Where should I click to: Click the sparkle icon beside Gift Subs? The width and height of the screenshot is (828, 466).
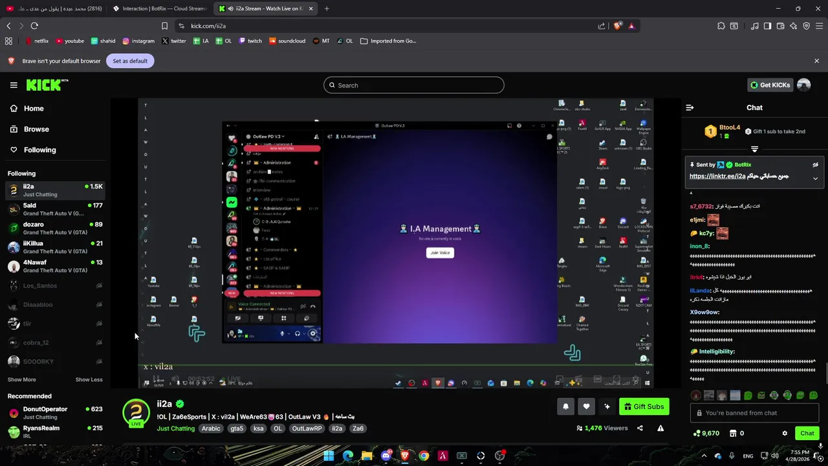tap(607, 406)
